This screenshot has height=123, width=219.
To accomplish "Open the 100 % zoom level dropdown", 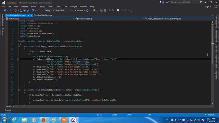I will coord(14,107).
